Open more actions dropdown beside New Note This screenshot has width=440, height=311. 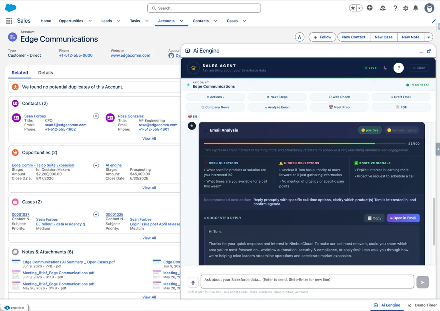click(428, 37)
